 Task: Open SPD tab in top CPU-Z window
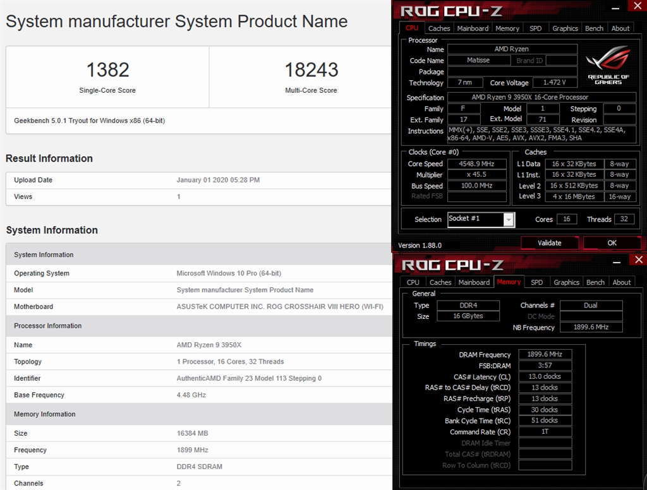coord(536,28)
